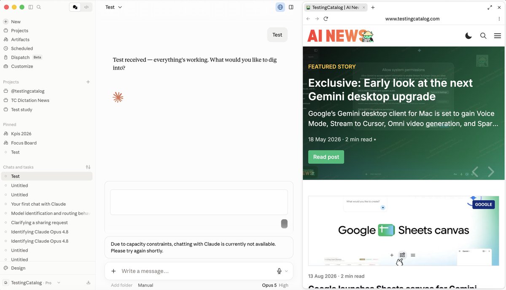Toggle the right side panel icon
506x290 pixels.
point(291,7)
